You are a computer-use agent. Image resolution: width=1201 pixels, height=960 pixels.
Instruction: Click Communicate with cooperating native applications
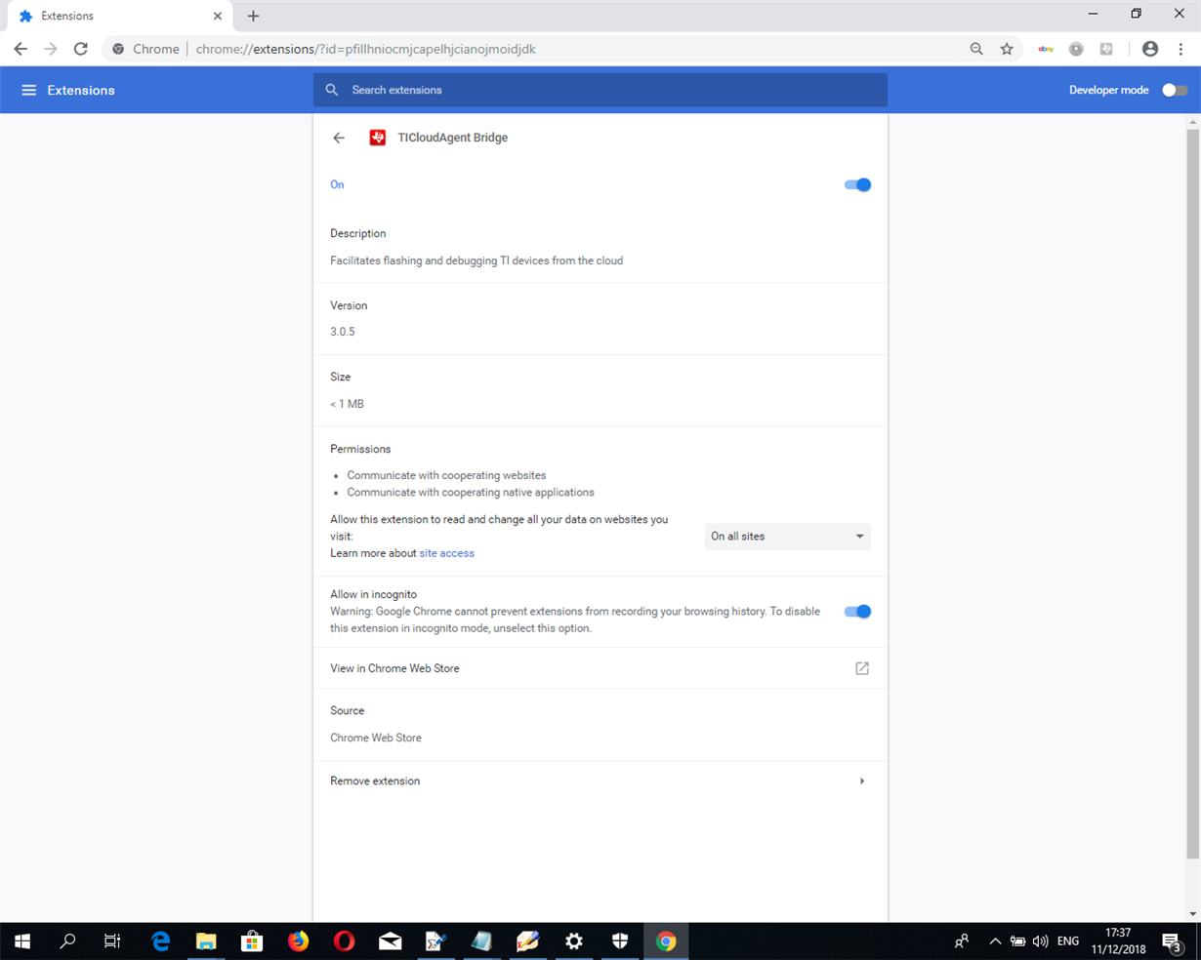(x=471, y=493)
